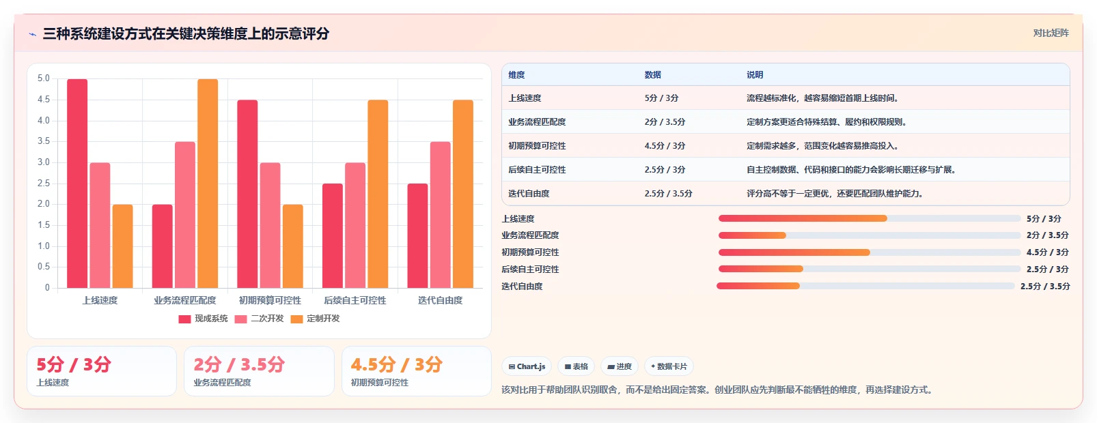Click x-axis label 业务流程匹配度 under chart
Screen dimensions: 1097x423
tap(185, 300)
